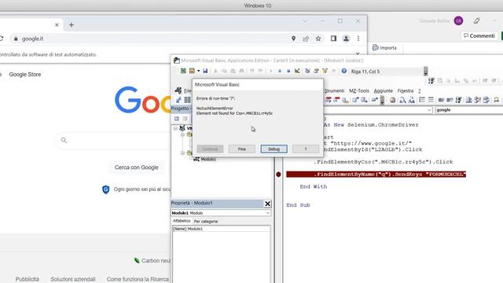Click the Fine button in error dialog
This screenshot has width=503, height=283.
[242, 149]
